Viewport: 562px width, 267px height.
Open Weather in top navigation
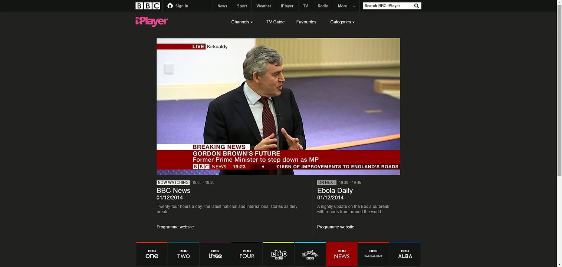coord(264,6)
